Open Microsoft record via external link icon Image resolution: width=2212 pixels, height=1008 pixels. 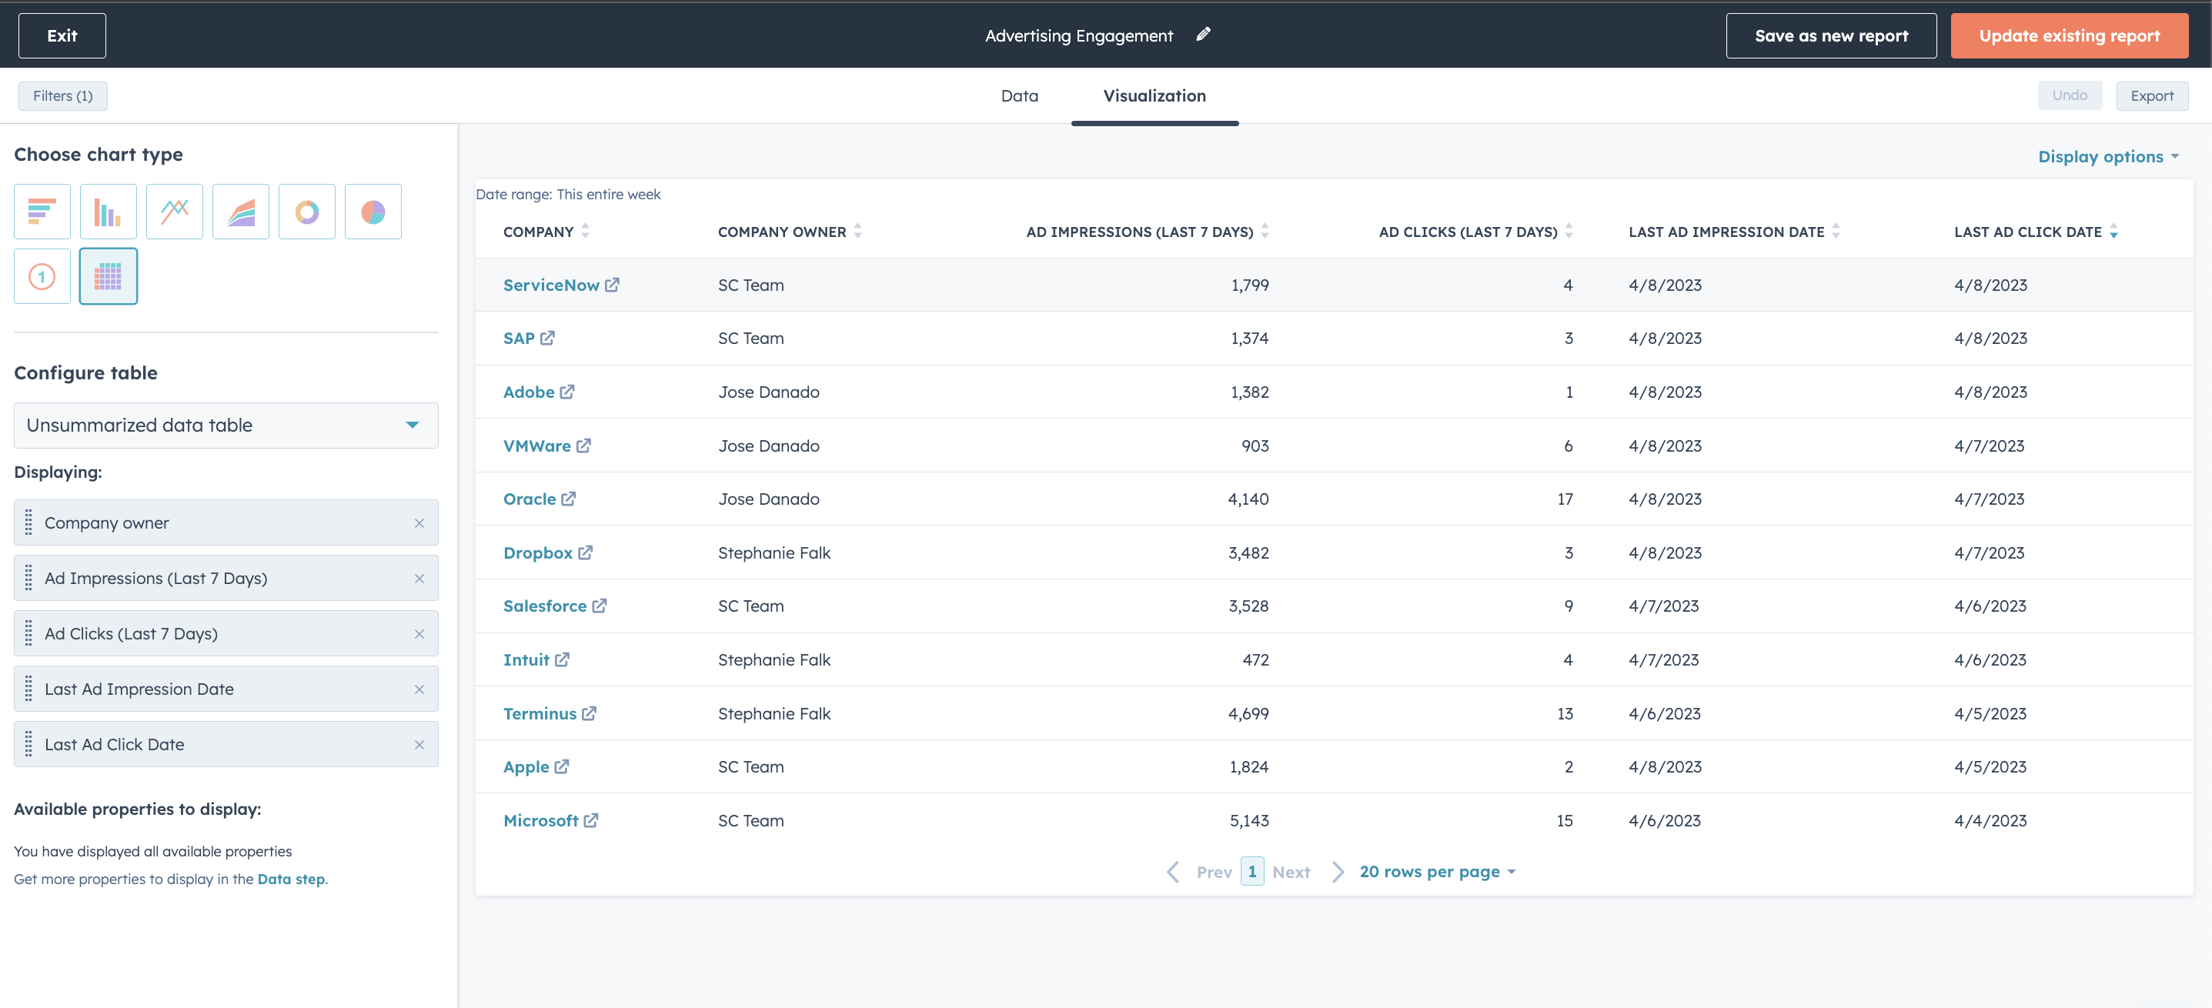click(x=591, y=821)
